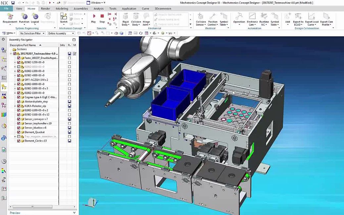
Task: Select the Sensor_bluebox x 6 row
Action: 35,128
